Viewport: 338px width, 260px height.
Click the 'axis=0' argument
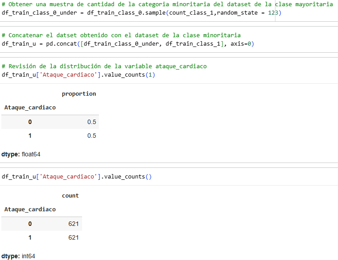[x=240, y=44]
